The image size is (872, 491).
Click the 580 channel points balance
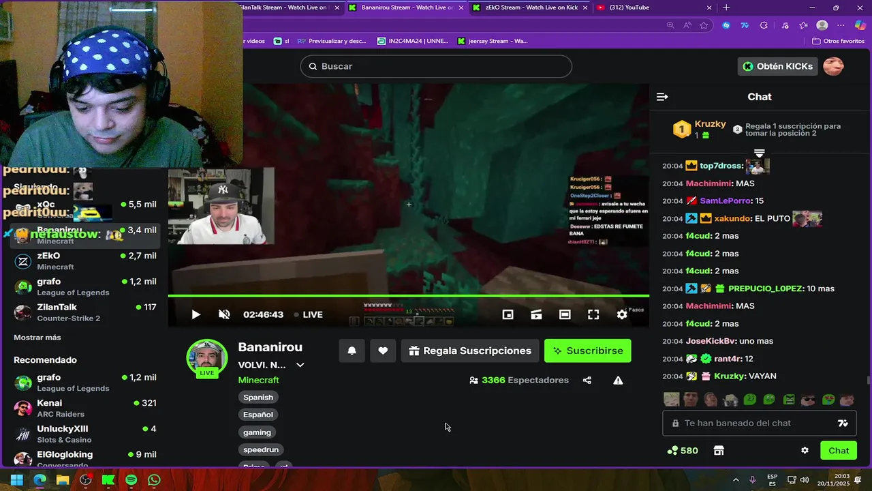[683, 451]
